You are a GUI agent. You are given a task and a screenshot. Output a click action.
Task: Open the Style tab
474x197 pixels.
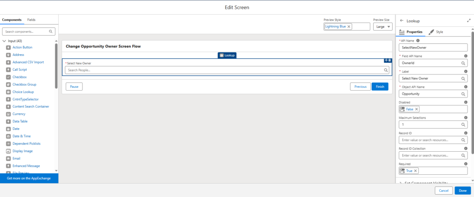(436, 32)
